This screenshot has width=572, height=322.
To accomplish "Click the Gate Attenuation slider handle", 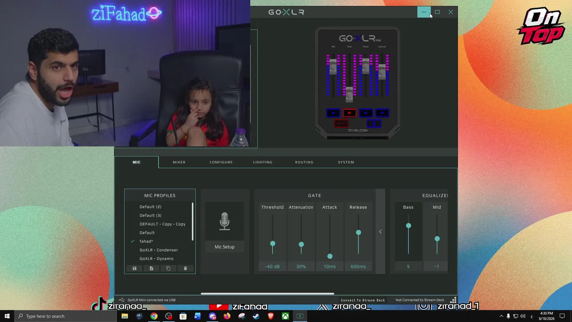I will (301, 245).
